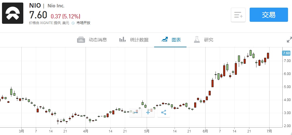Image resolution: width=292 pixels, height=135 pixels.
Task: Click the 7月 date axis label
Action: pos(269,131)
